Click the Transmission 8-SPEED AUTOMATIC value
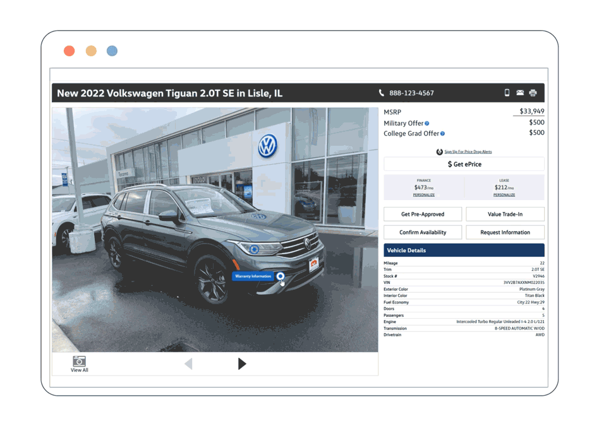Image resolution: width=599 pixels, height=426 pixels. (x=519, y=328)
